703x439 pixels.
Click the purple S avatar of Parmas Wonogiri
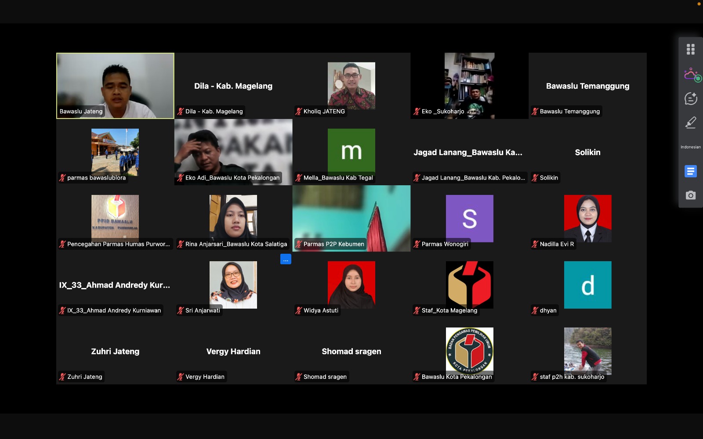pos(469,218)
